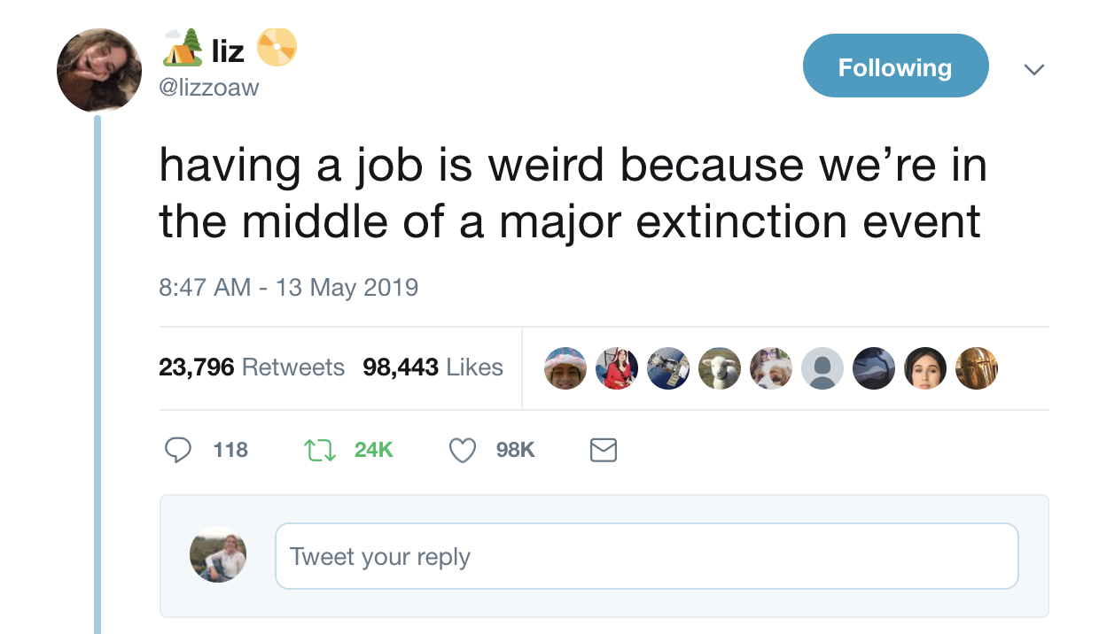This screenshot has height=634, width=1099.
Task: Open liz's profile picture
Action: click(98, 70)
